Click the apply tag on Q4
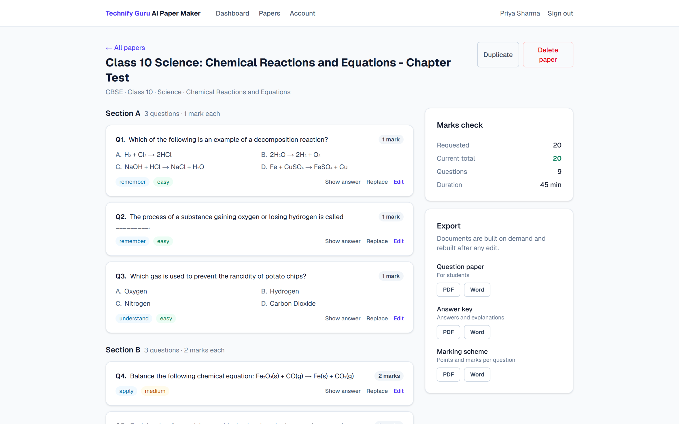The image size is (679, 424). pos(126,391)
